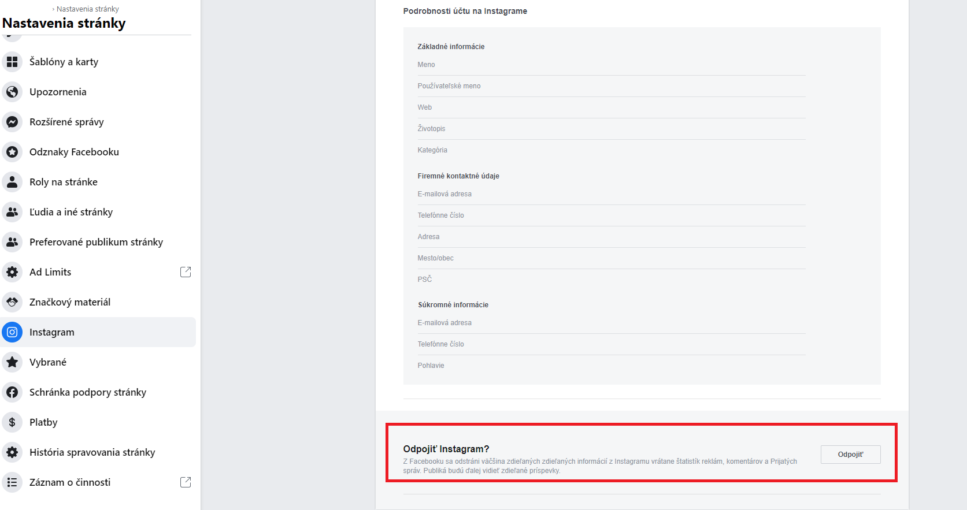The width and height of the screenshot is (967, 510).
Task: Click the Adresa row
Action: click(x=612, y=237)
